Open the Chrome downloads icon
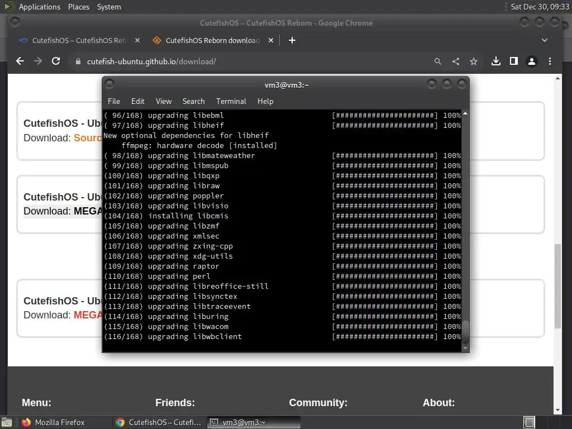Screen dimensions: 572x429 tap(496, 61)
